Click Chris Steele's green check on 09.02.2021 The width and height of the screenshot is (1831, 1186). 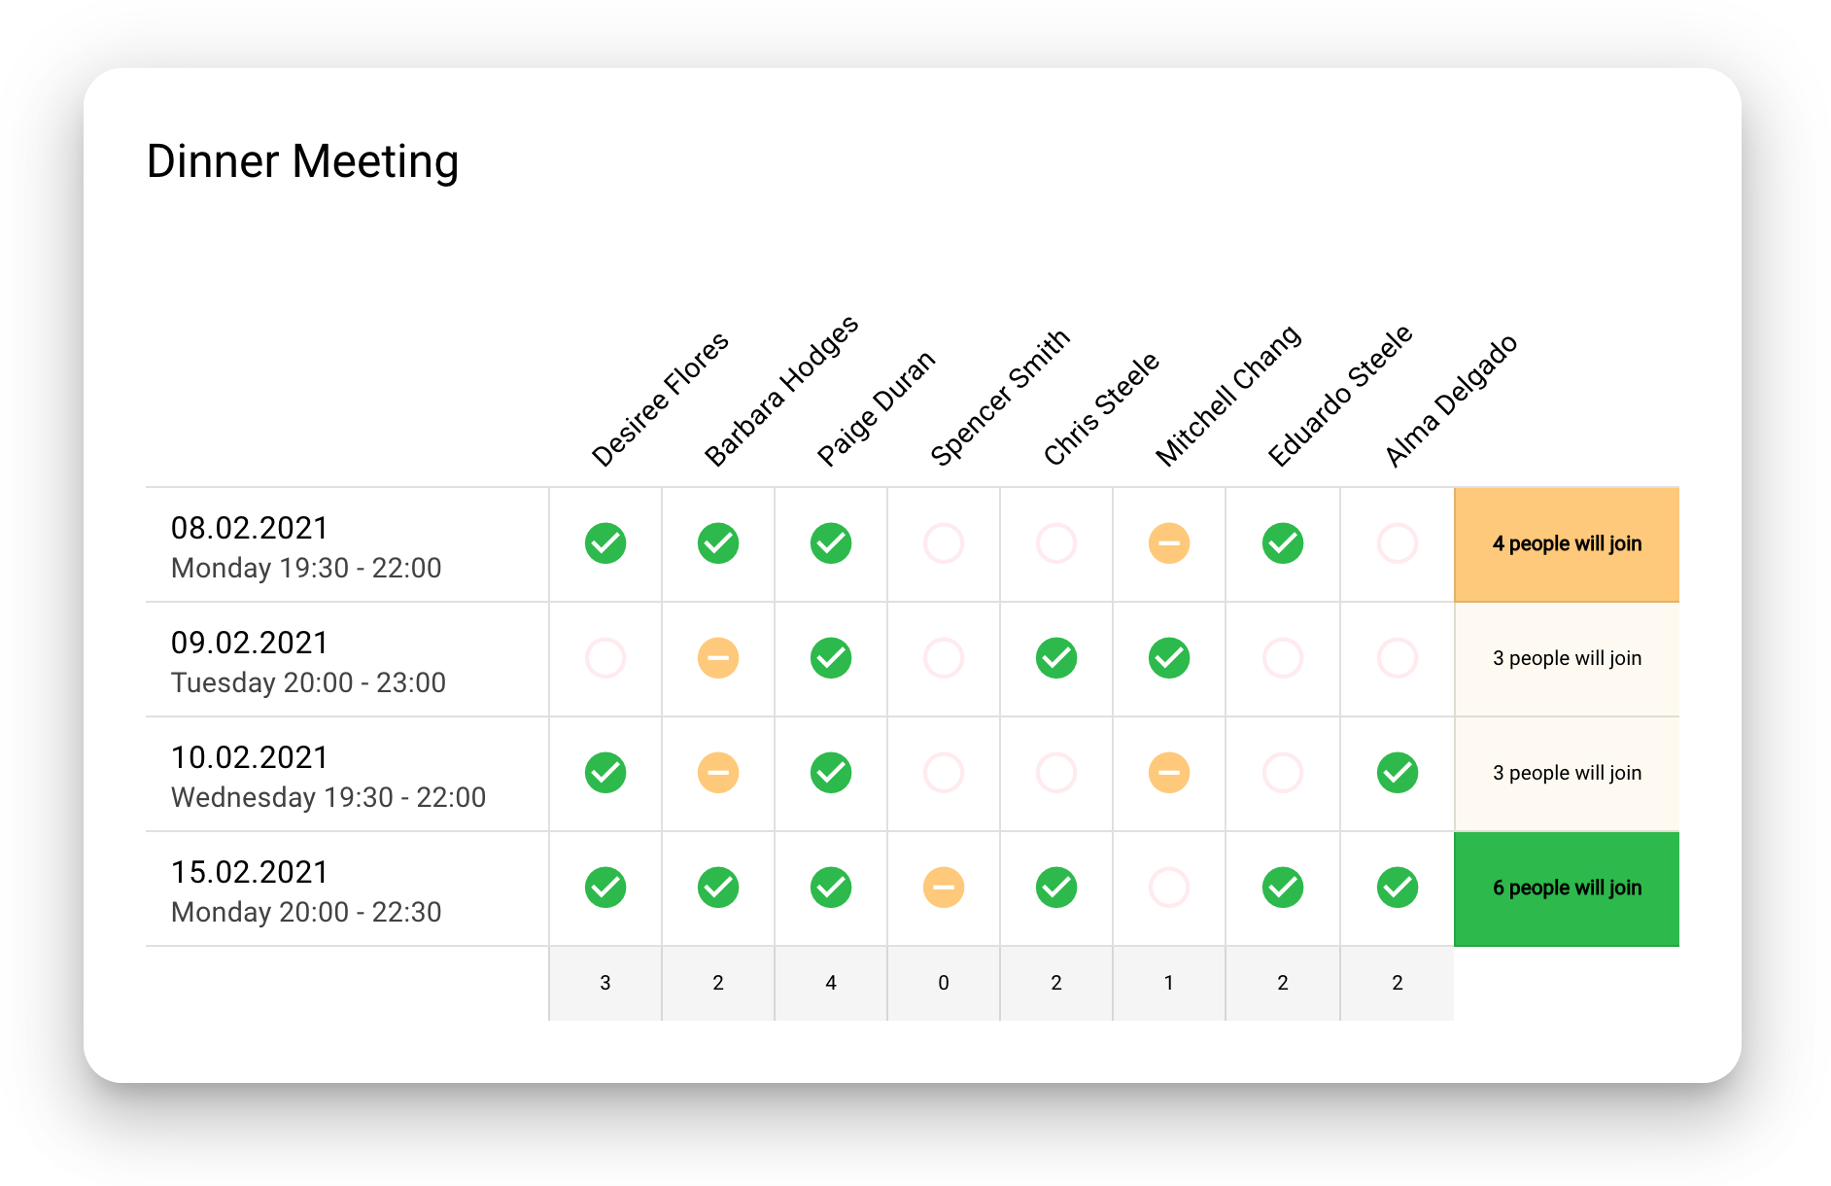pos(1056,658)
